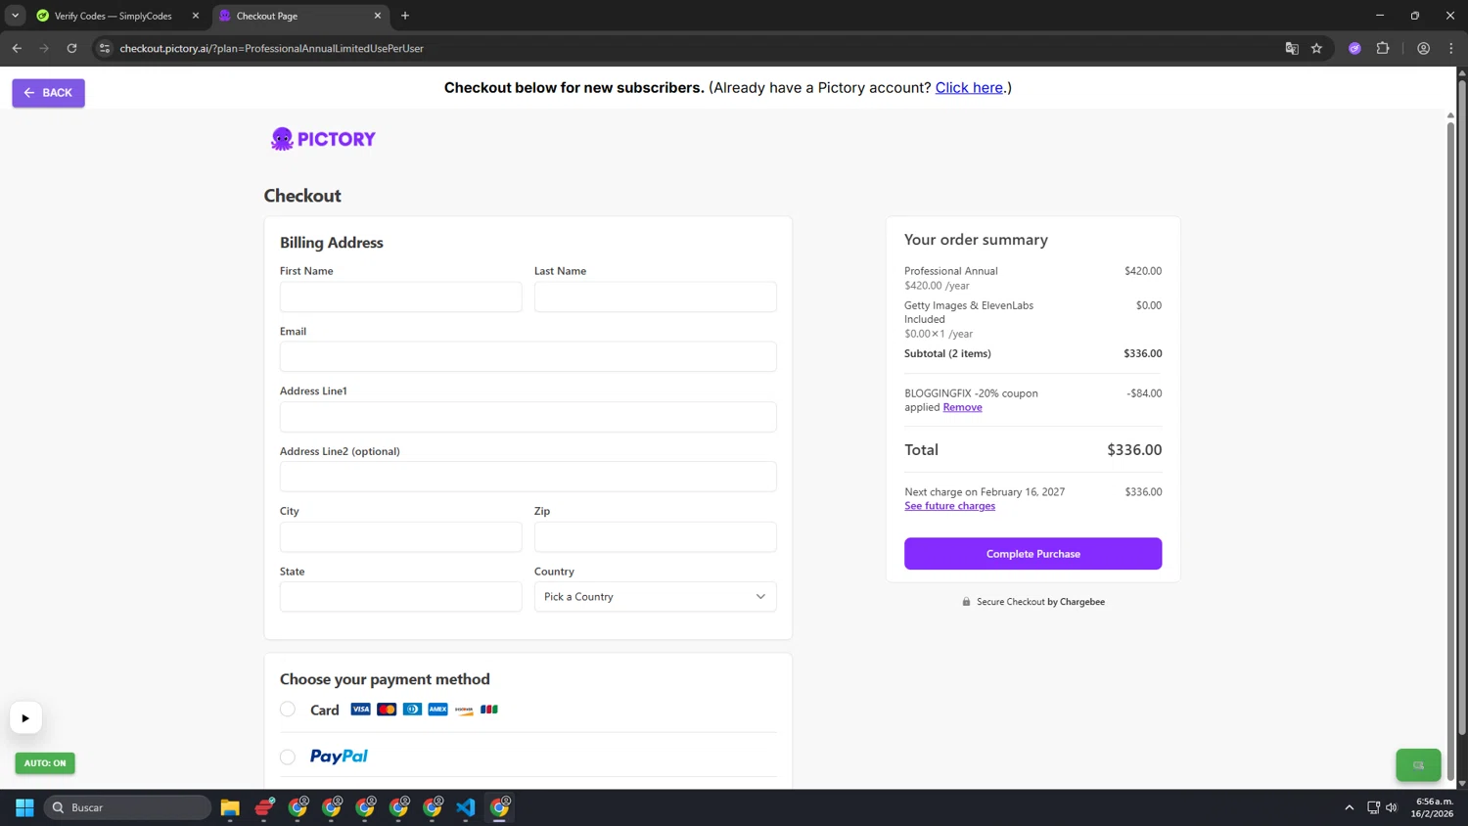Click the purple extension icon in toolbar

click(x=1354, y=48)
